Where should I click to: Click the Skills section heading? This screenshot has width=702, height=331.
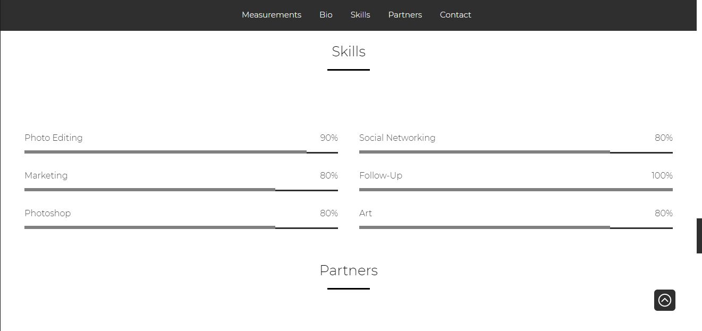click(x=349, y=52)
